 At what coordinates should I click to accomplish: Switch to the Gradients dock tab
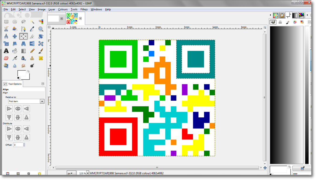(295, 15)
